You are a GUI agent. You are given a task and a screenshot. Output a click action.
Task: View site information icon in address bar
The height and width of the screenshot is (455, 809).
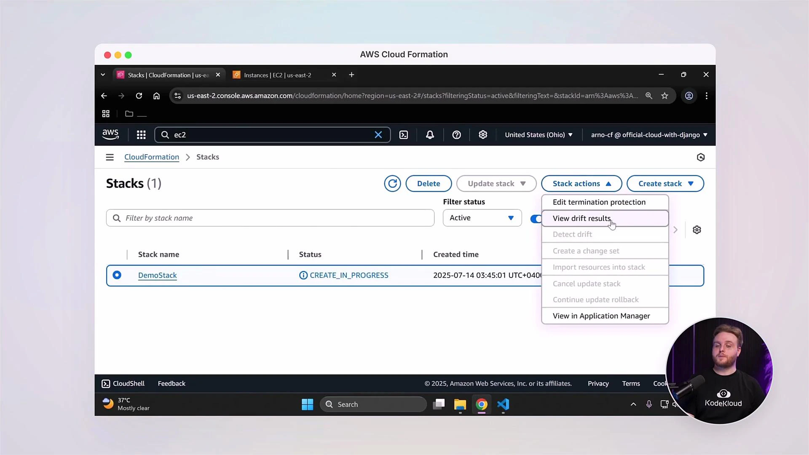(178, 96)
